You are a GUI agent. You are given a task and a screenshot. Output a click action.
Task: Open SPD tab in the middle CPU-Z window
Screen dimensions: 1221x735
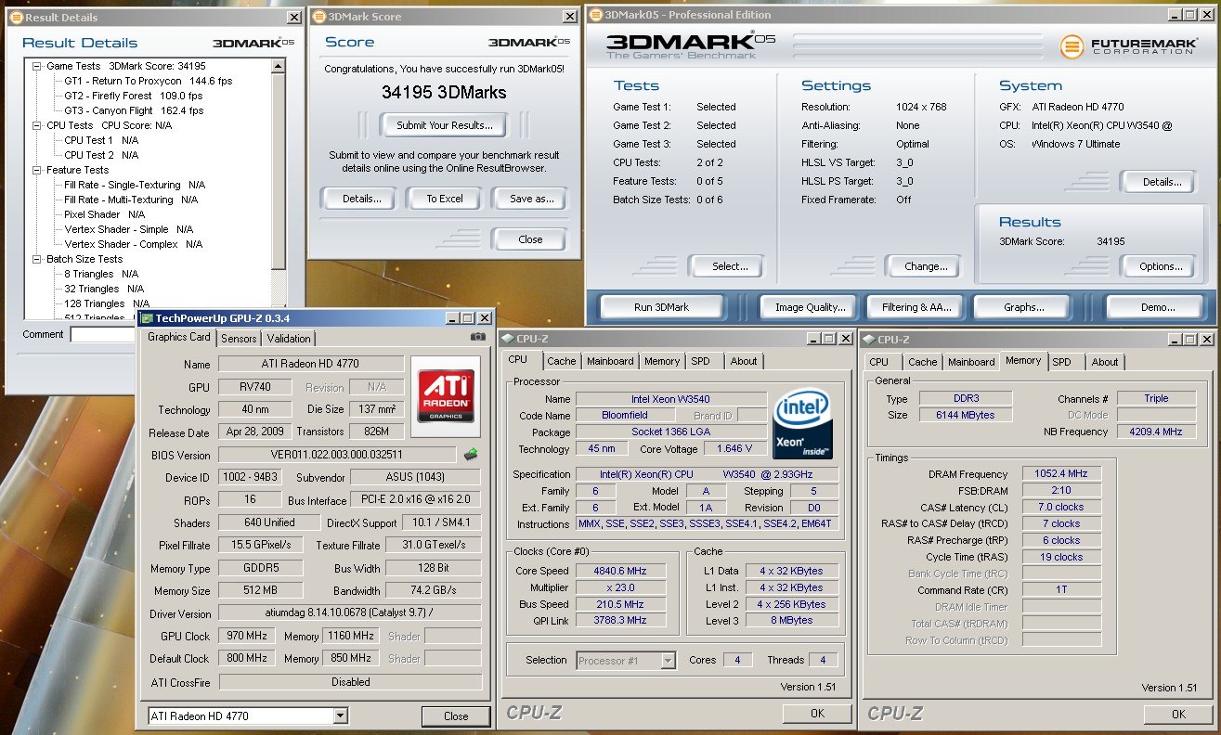click(701, 361)
